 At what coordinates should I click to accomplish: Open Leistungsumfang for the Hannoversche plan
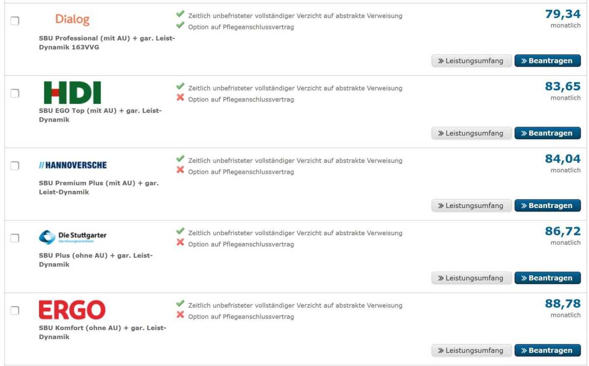[471, 205]
